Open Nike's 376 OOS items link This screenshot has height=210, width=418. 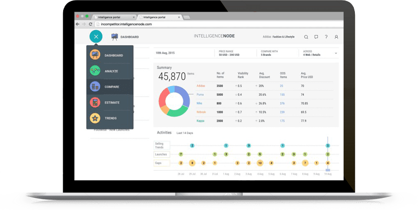282,103
